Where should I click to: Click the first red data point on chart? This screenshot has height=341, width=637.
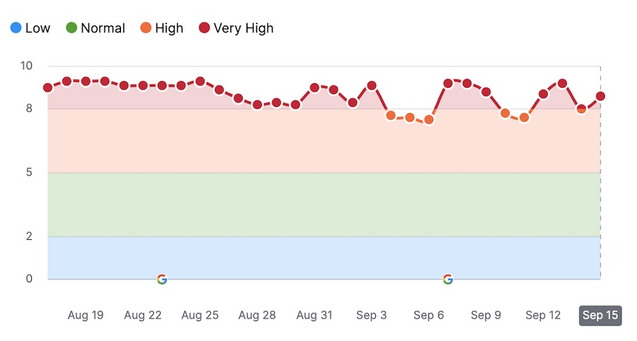[47, 88]
